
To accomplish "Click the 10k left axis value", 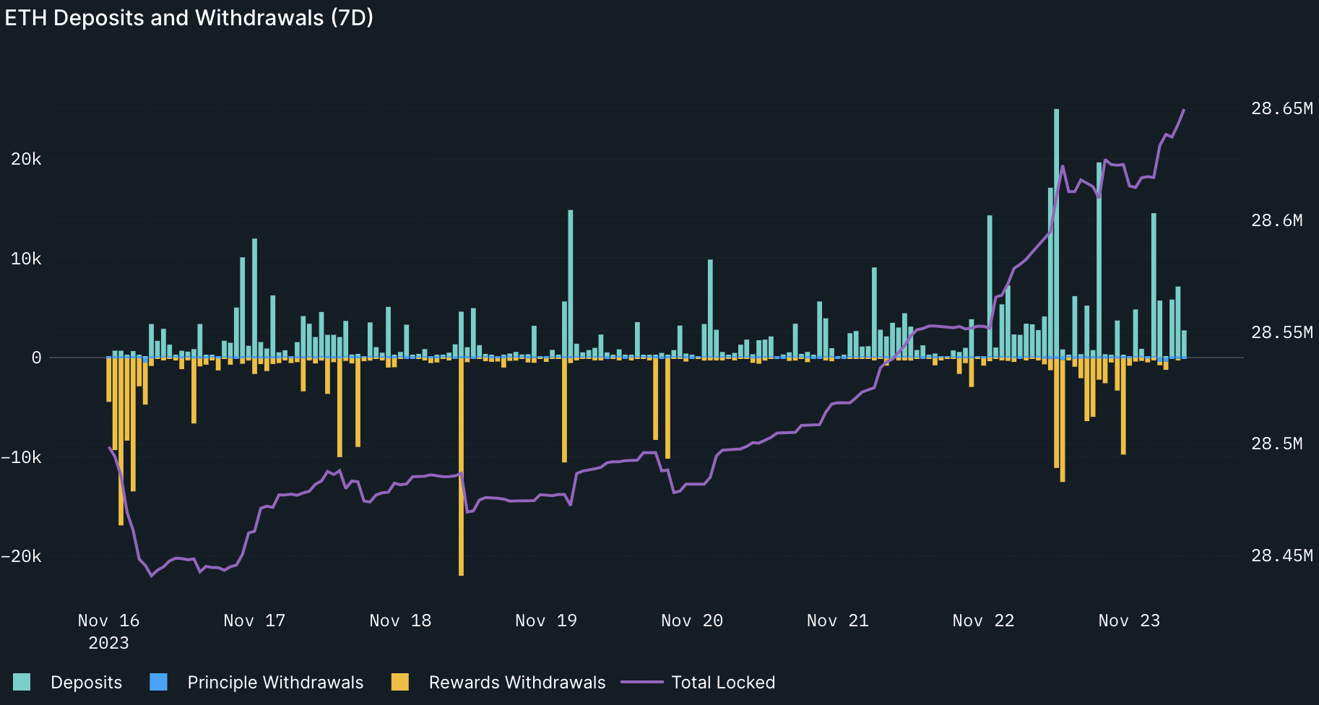I will (x=26, y=259).
